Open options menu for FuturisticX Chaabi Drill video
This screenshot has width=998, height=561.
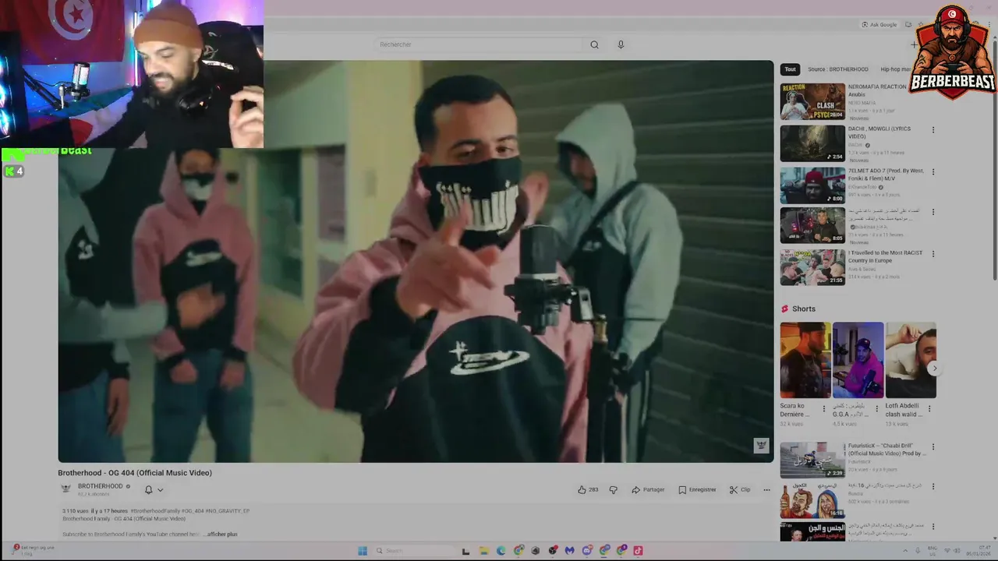(933, 447)
